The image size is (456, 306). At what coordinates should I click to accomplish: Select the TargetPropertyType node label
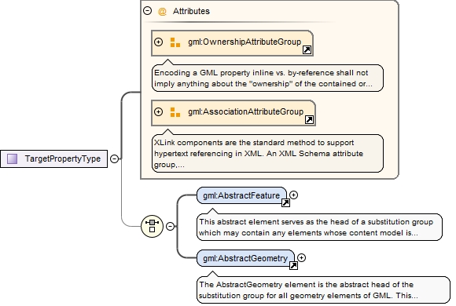[63, 158]
